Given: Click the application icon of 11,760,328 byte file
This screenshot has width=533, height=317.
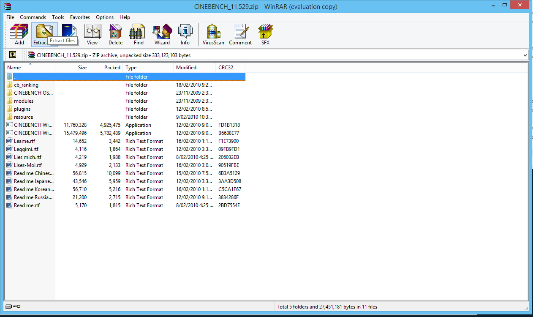Looking at the screenshot, I should (10, 125).
